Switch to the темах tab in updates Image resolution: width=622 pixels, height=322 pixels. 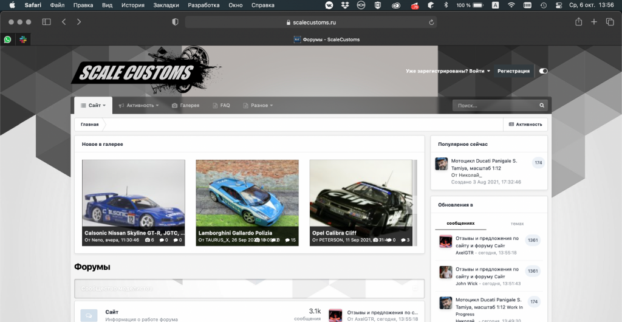517,224
